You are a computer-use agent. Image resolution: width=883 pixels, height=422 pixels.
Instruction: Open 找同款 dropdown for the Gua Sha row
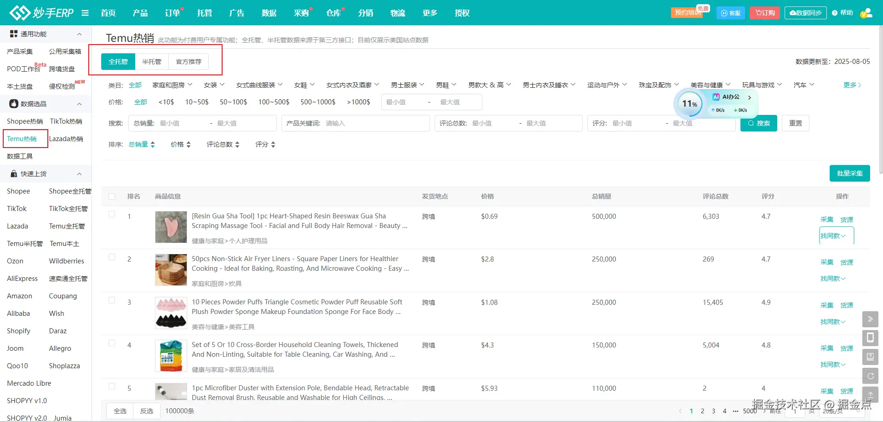(x=833, y=236)
